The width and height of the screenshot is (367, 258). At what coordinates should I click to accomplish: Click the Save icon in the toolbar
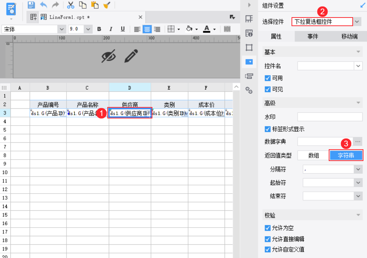click(31, 5)
